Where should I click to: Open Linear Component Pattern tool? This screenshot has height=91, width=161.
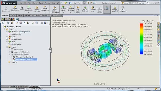click(x=29, y=8)
